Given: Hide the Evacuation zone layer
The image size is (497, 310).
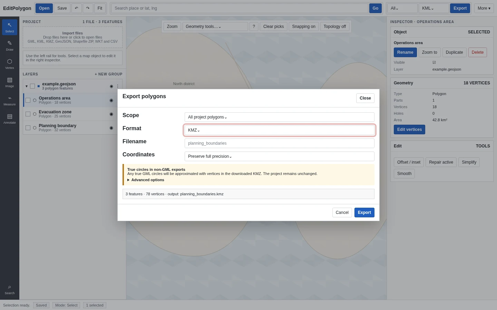Looking at the screenshot, I should 111,114.
